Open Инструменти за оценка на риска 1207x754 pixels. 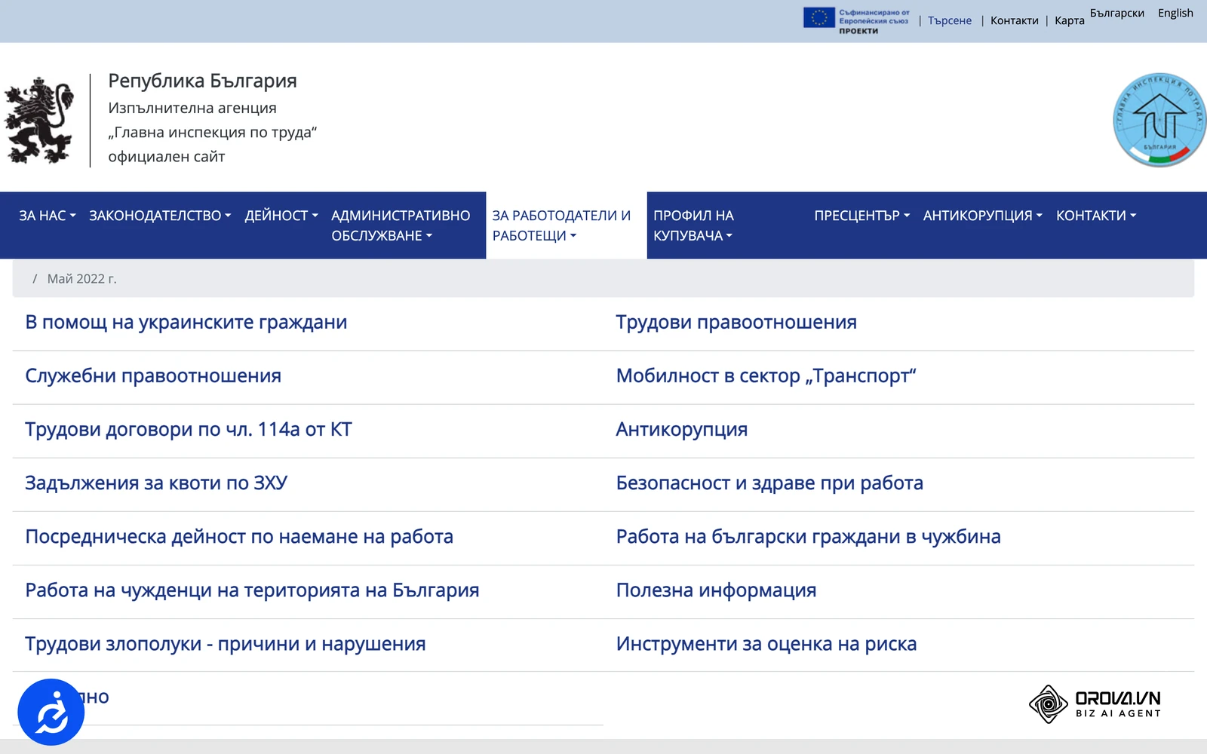766,644
